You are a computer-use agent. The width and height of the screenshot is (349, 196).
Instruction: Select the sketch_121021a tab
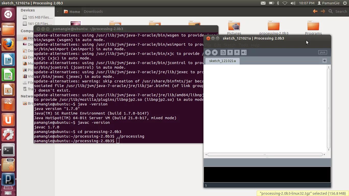[223, 61]
